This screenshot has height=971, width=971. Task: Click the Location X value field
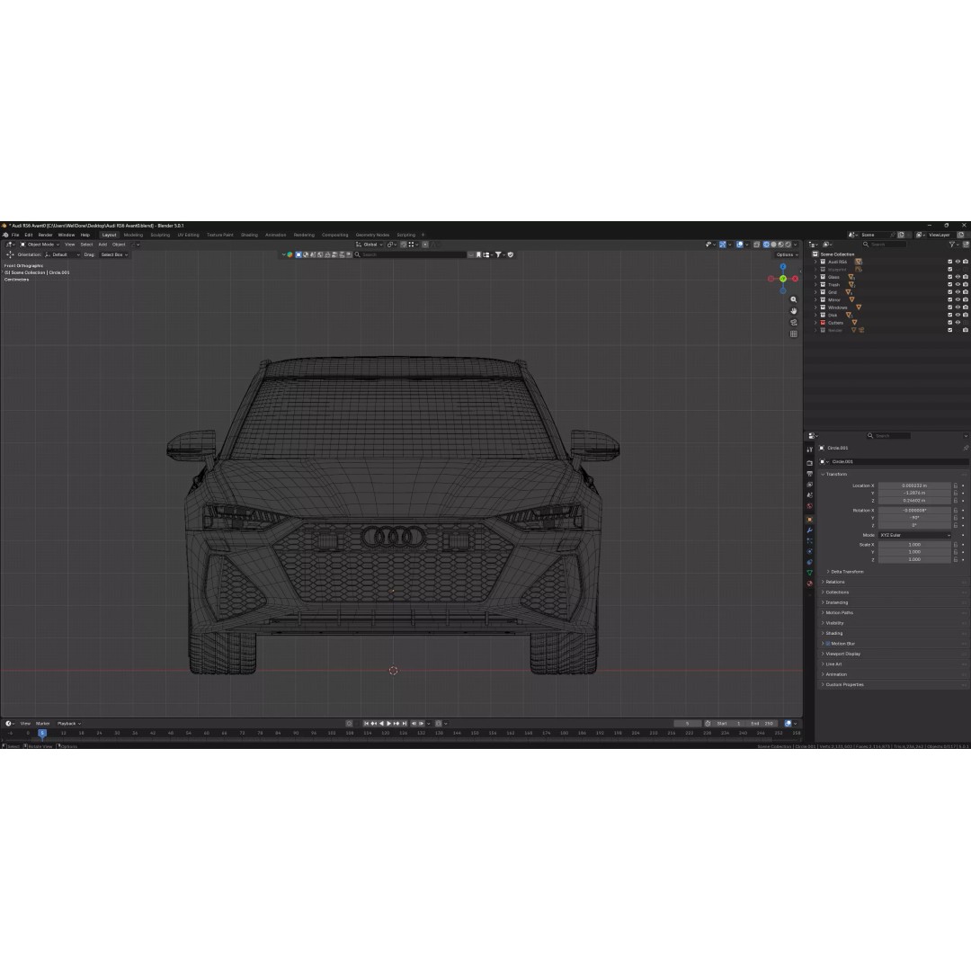click(x=914, y=485)
